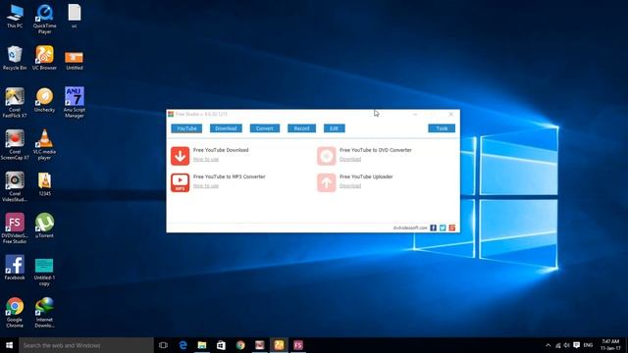Open Windows Store from taskbar
The height and width of the screenshot is (353, 628).
[221, 345]
